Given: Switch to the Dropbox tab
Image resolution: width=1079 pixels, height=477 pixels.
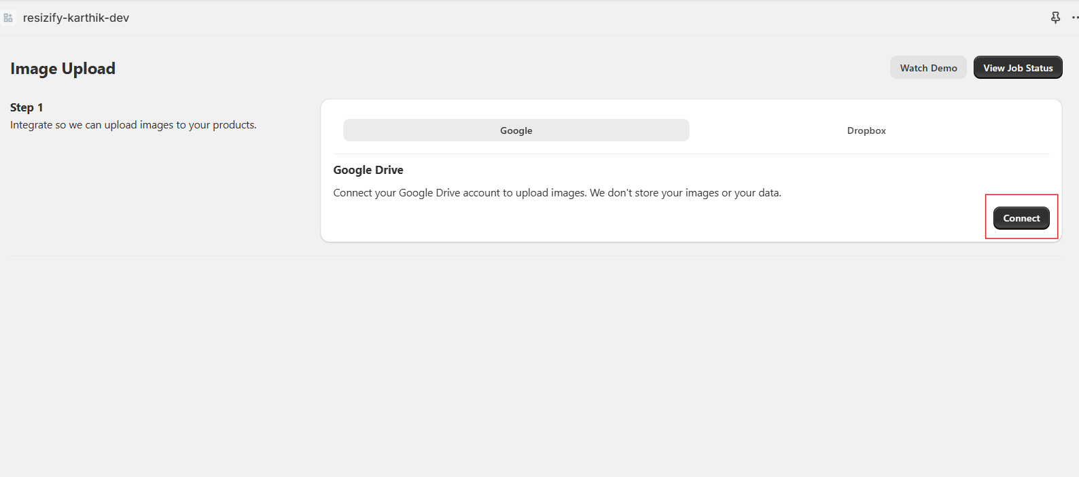Looking at the screenshot, I should click(x=866, y=130).
